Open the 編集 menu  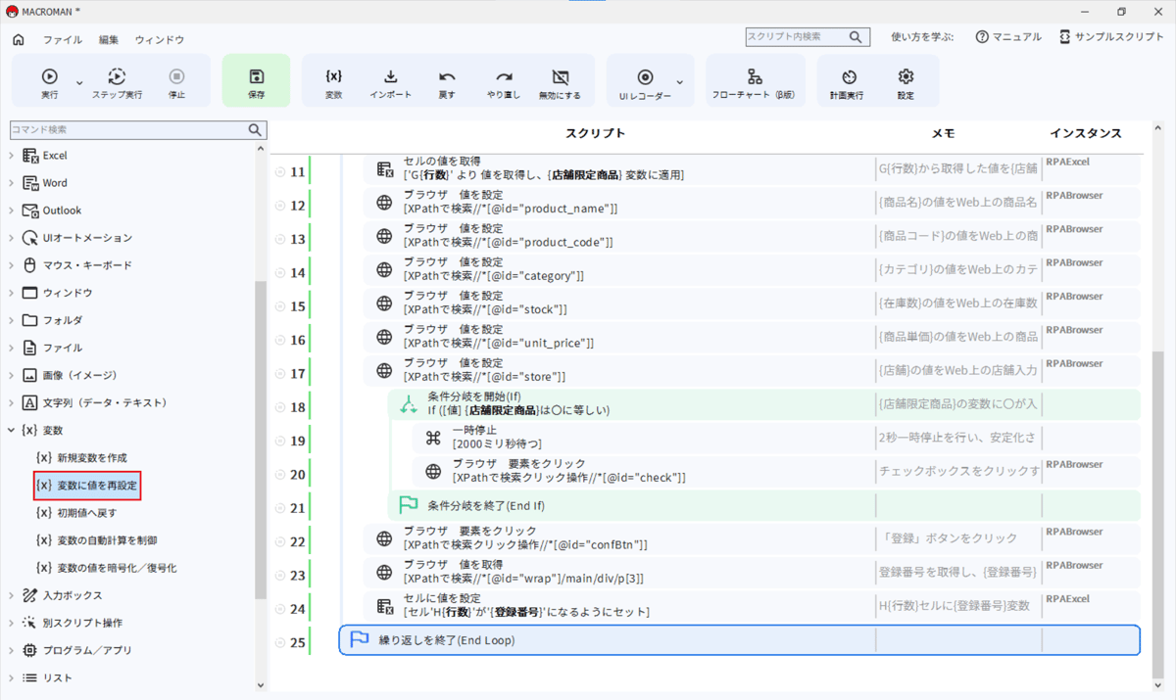[x=108, y=40]
